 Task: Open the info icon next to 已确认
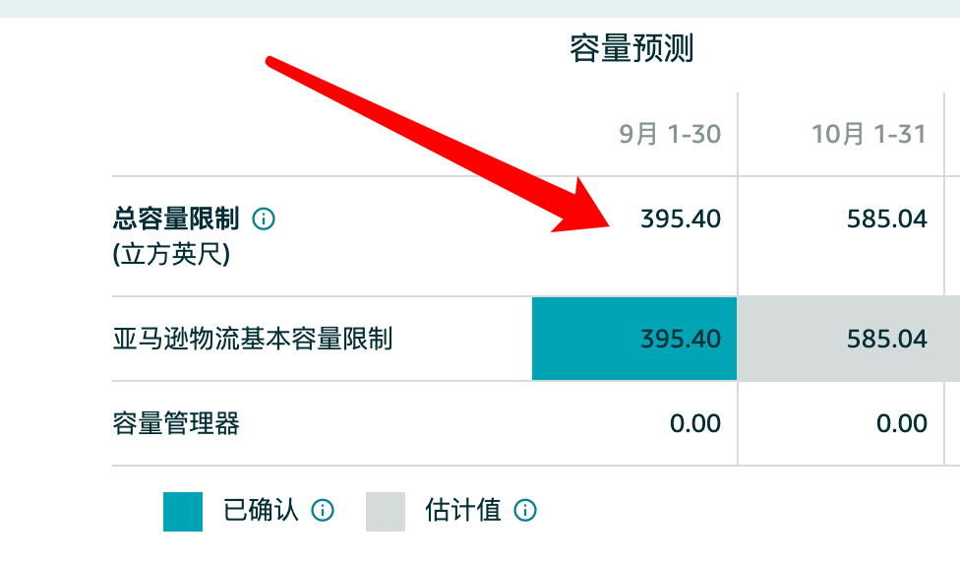pyautogui.click(x=323, y=510)
